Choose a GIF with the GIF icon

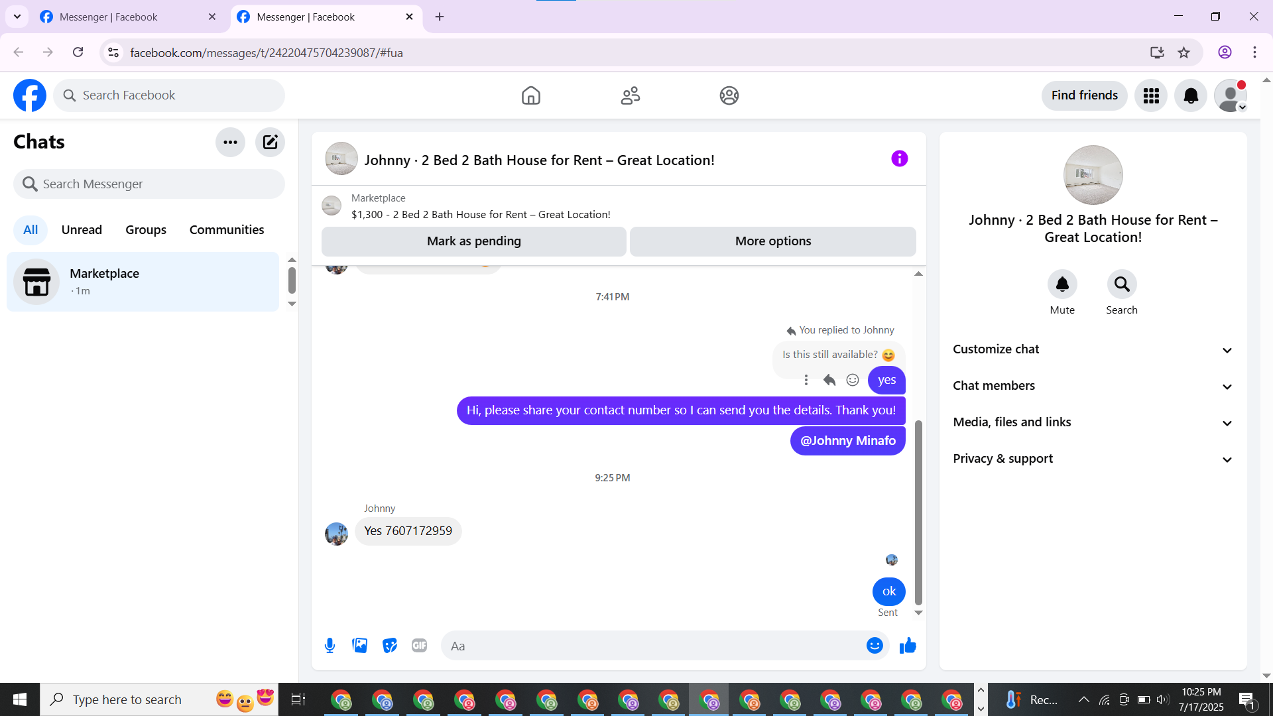pyautogui.click(x=419, y=646)
